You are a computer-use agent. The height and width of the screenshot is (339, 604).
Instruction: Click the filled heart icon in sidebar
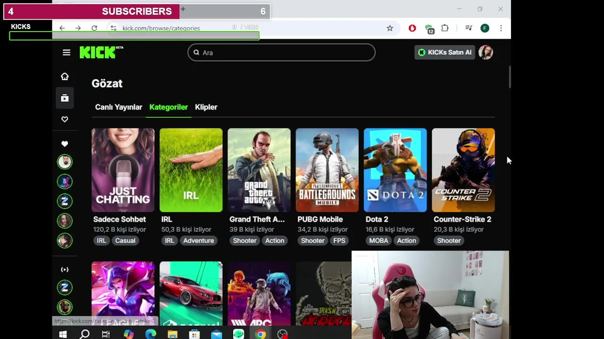[65, 144]
